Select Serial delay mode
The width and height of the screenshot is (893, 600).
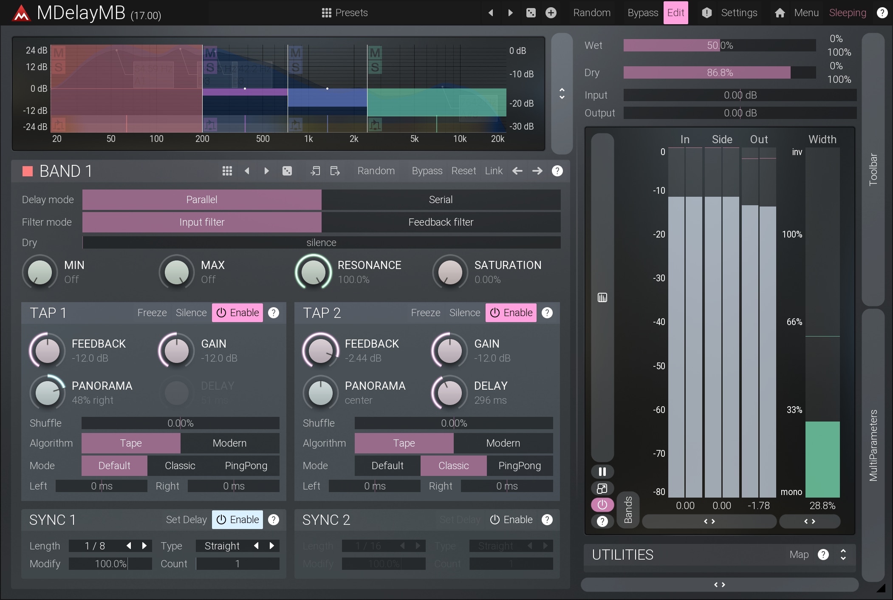pyautogui.click(x=441, y=200)
